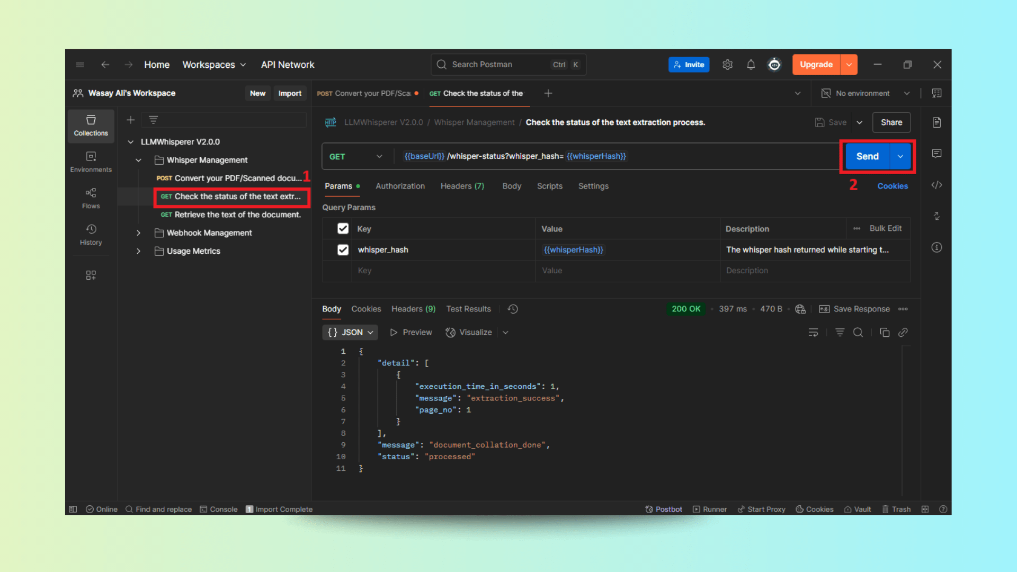1017x572 pixels.
Task: Expand the Webhook Management folder
Action: coord(138,233)
